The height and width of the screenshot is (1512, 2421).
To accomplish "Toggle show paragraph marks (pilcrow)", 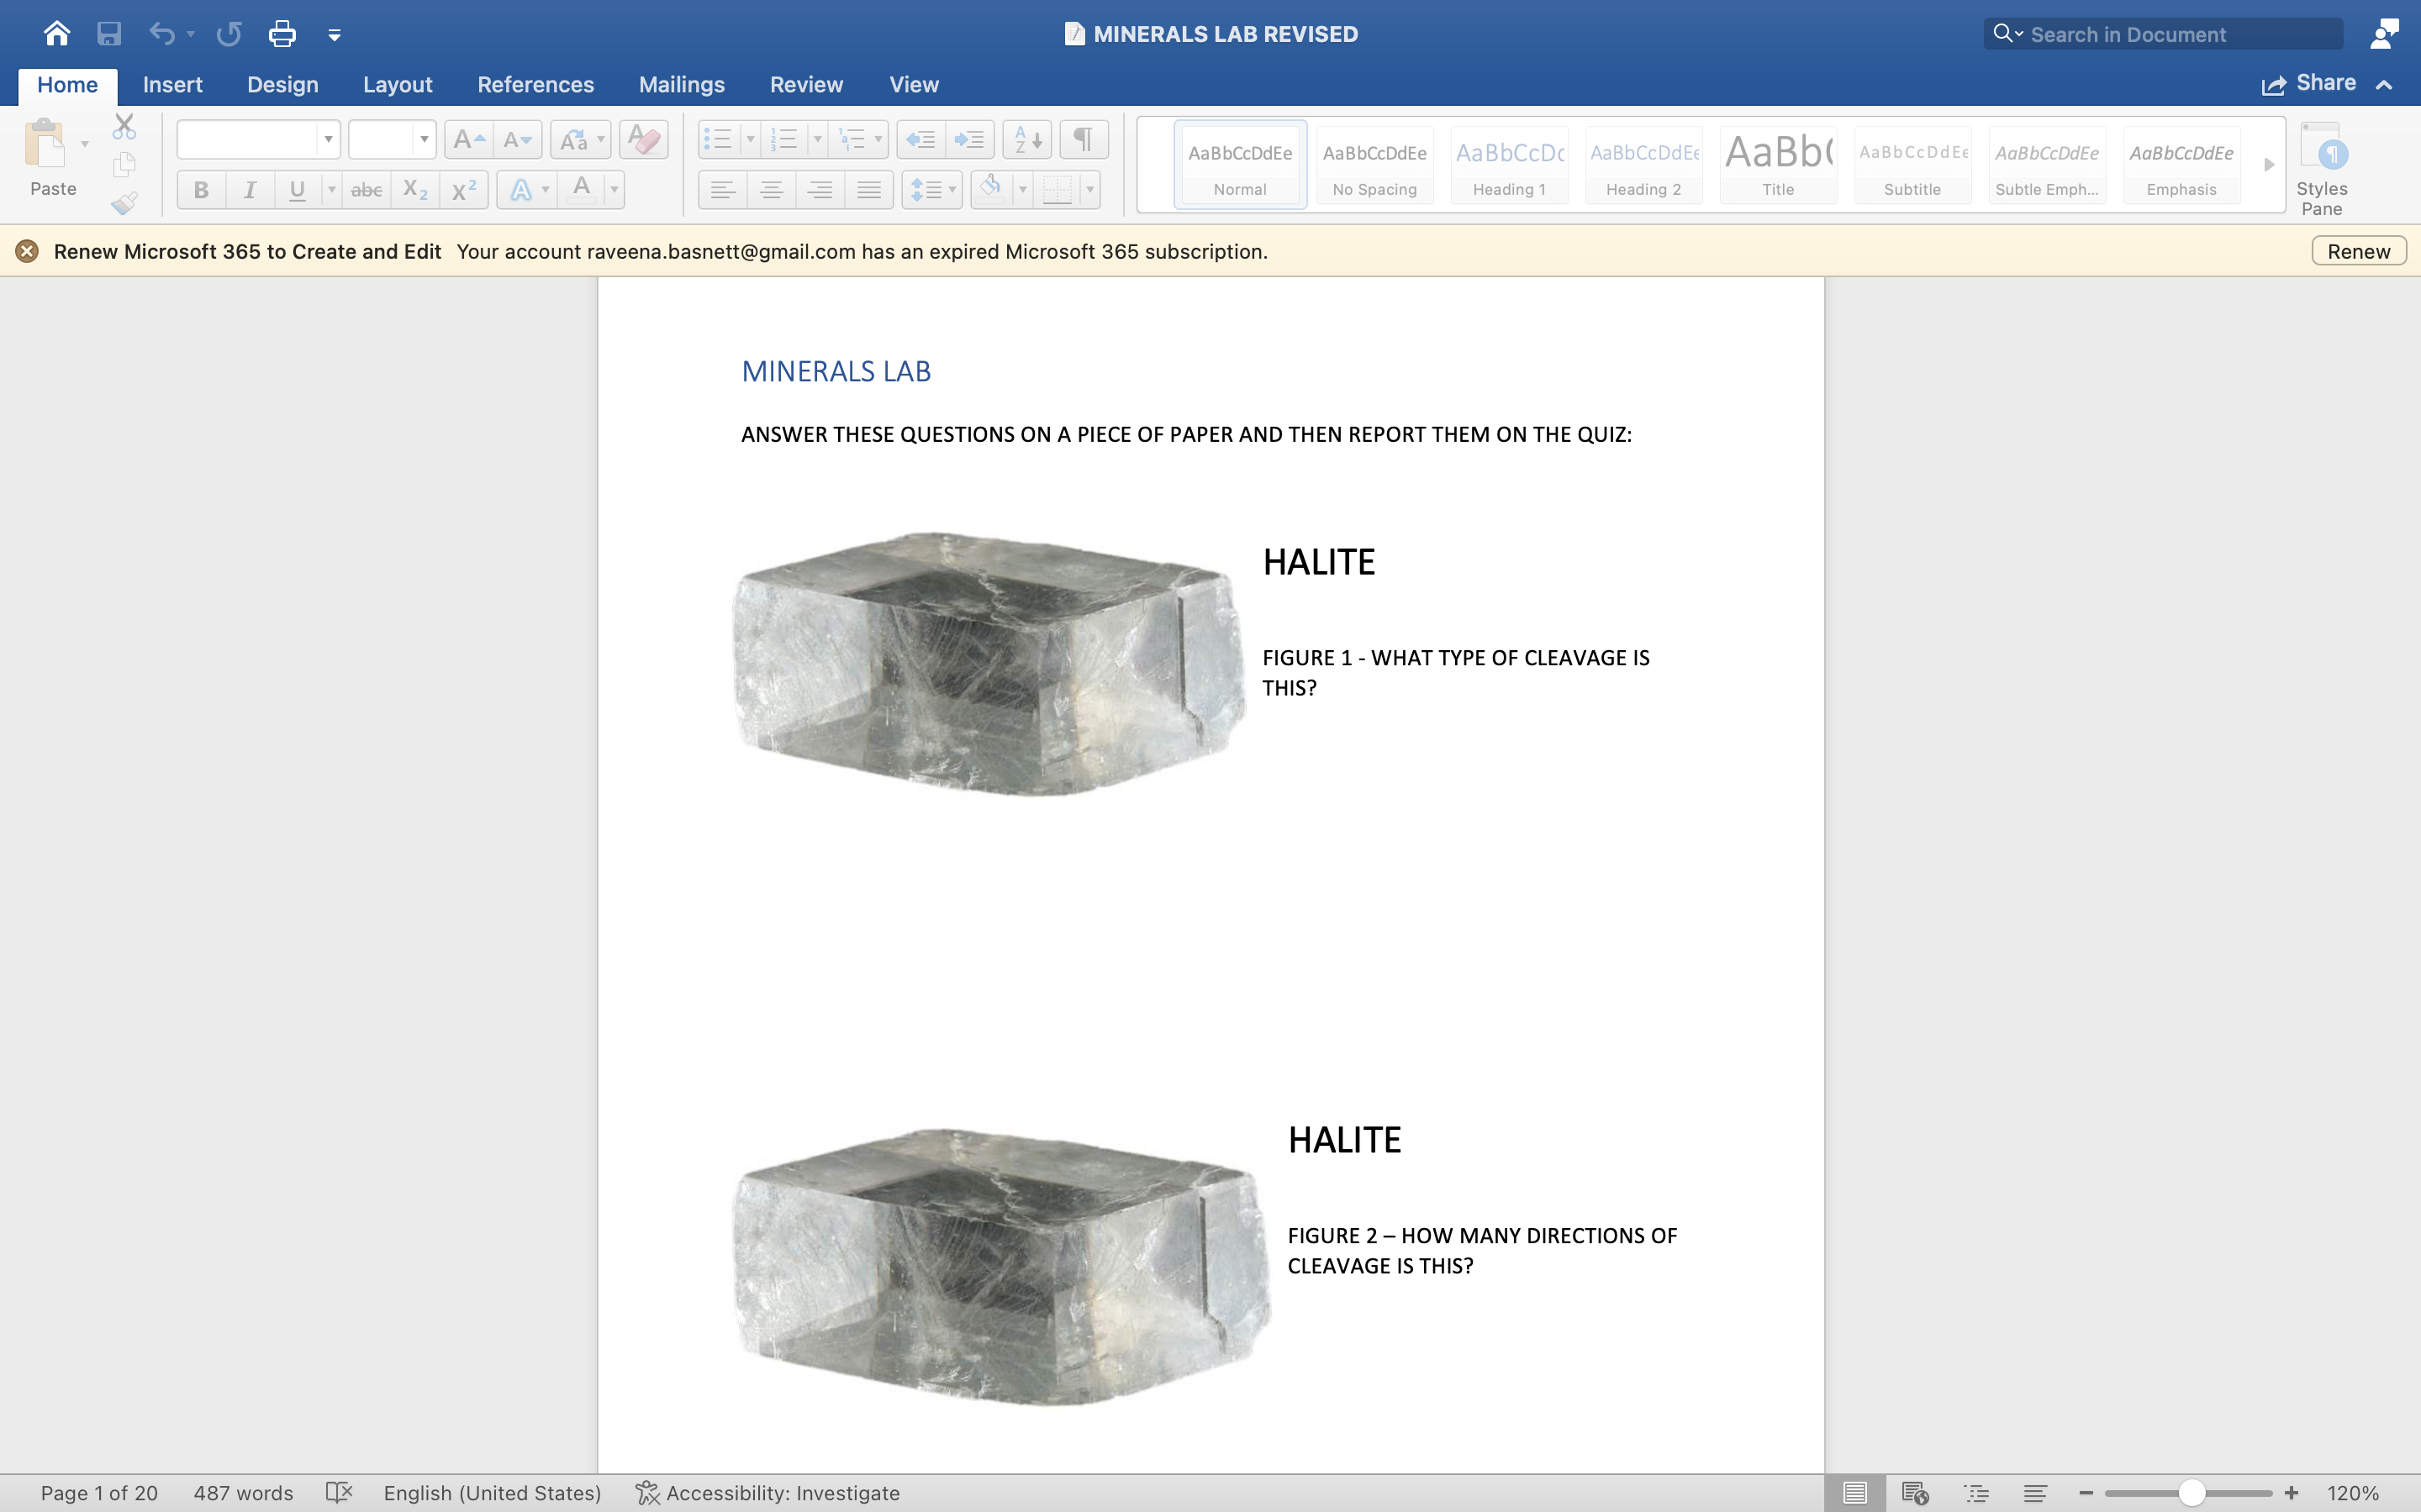I will coord(1083,140).
